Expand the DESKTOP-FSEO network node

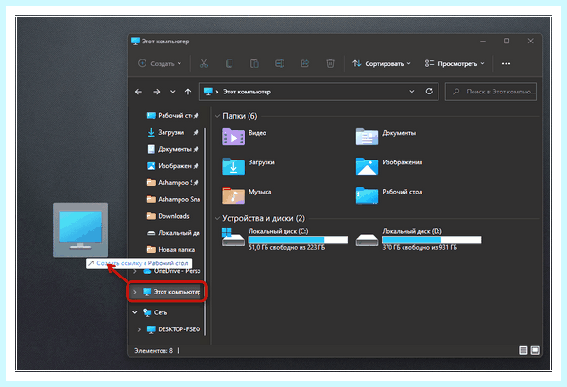point(139,329)
